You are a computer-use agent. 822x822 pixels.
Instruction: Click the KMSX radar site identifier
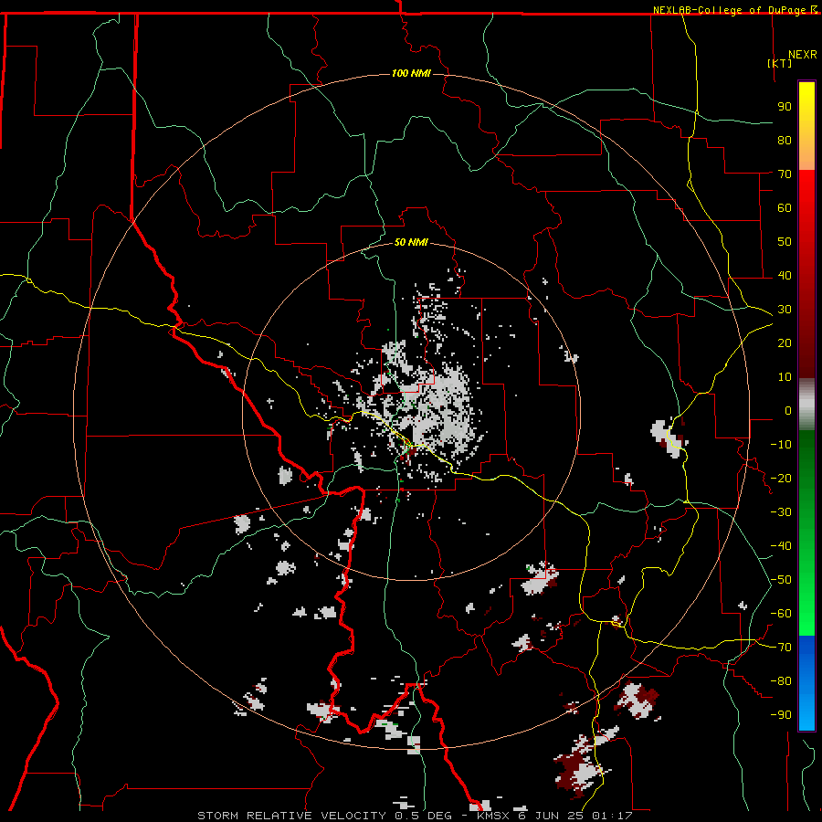(493, 816)
